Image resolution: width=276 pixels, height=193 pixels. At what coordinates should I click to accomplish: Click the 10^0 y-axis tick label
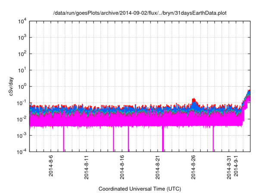point(22,87)
